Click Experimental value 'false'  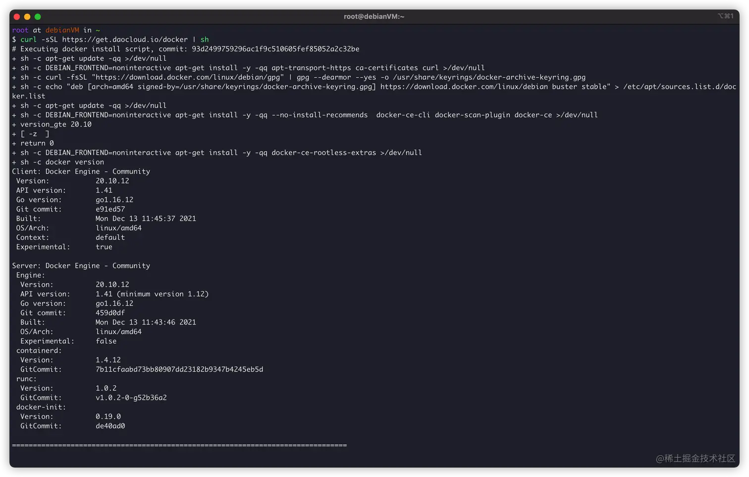[x=106, y=341]
